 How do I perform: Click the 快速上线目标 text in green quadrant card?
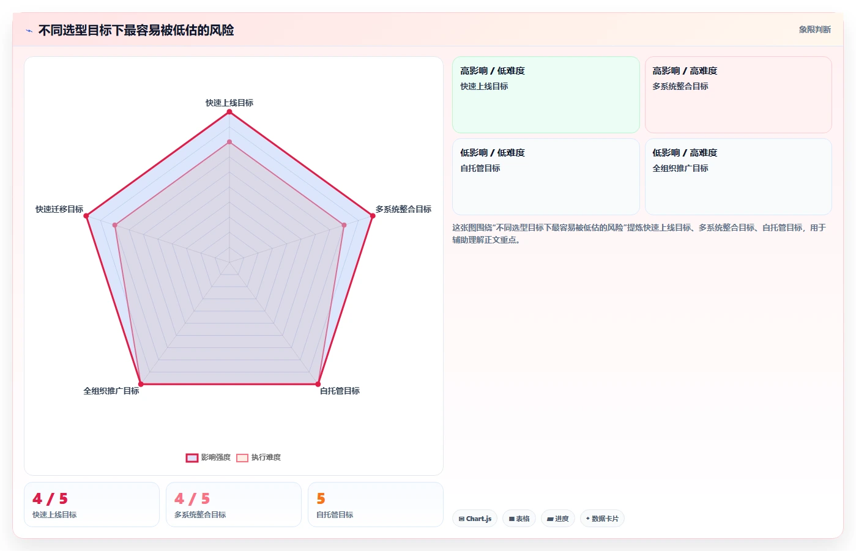[484, 86]
